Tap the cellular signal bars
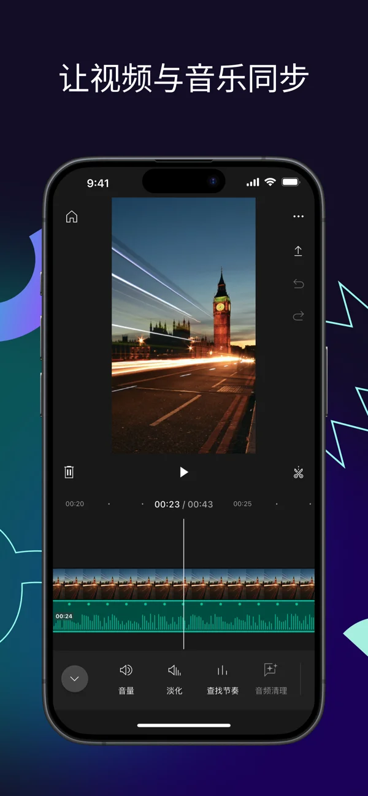Viewport: 368px width, 796px height. point(253,183)
